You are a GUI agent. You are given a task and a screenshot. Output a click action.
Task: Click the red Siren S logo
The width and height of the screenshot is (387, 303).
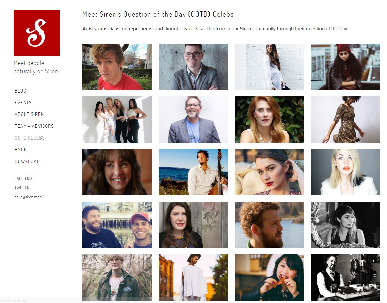coord(37,33)
